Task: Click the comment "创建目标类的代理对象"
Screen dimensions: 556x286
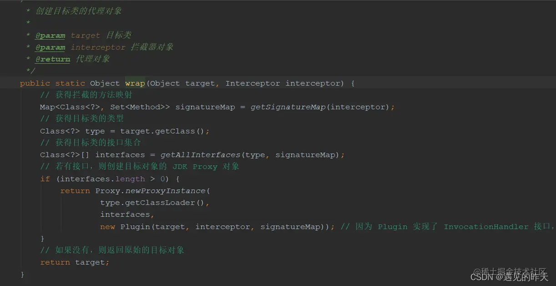Action: pos(79,10)
